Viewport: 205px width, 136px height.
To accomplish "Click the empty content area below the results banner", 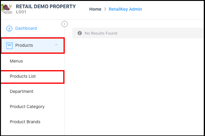I will 134,85.
